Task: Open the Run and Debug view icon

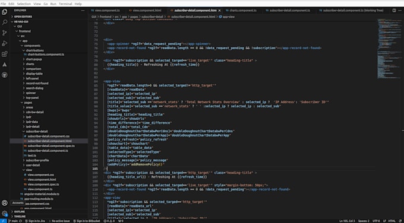Action: point(4,43)
